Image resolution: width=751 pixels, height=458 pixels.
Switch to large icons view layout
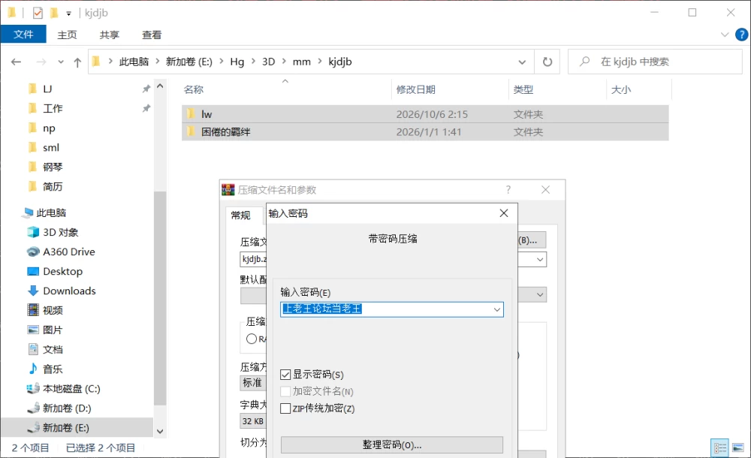[x=738, y=448]
